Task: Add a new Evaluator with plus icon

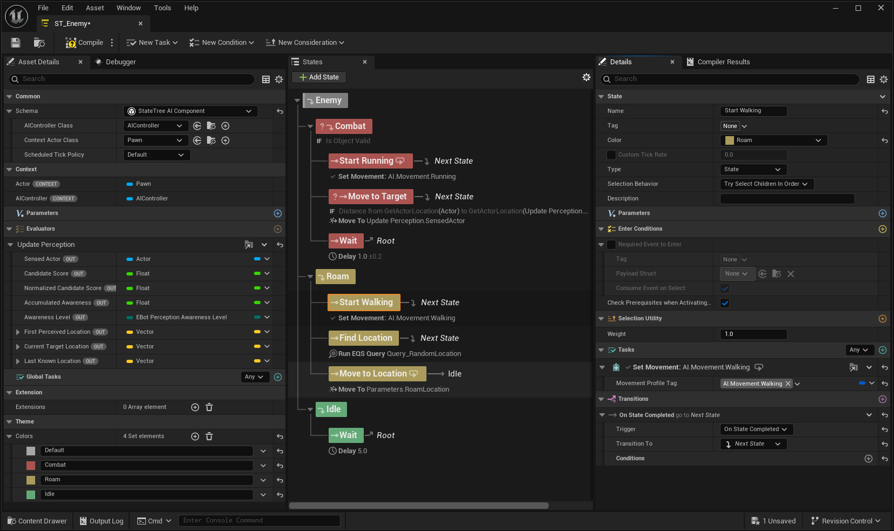Action: tap(278, 229)
